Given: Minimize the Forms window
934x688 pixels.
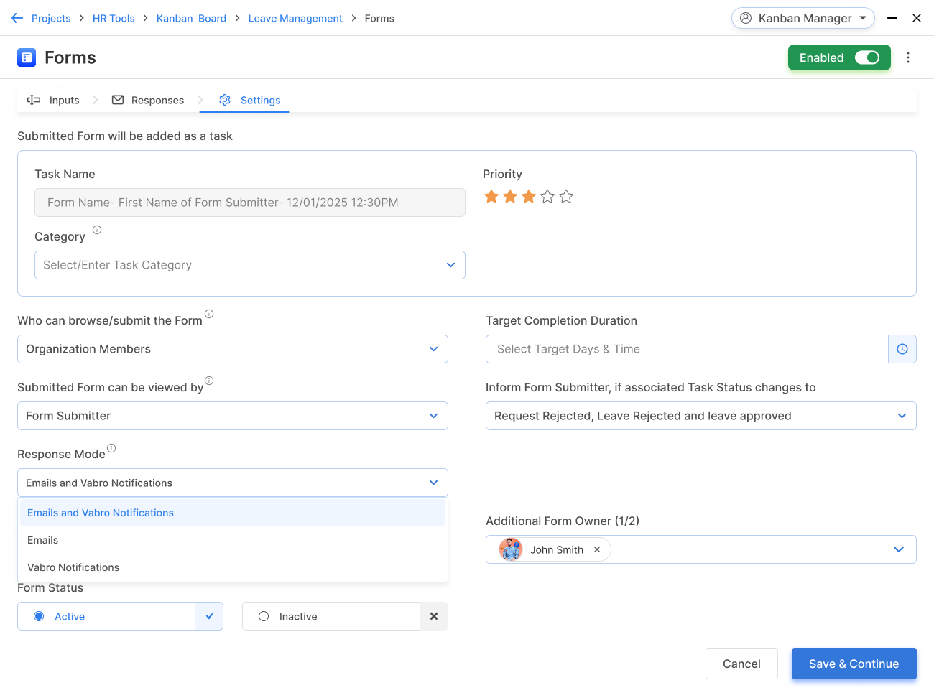Looking at the screenshot, I should [892, 18].
